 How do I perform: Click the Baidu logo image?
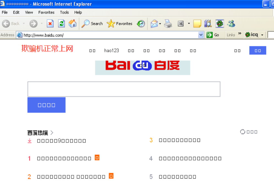pos(143,67)
